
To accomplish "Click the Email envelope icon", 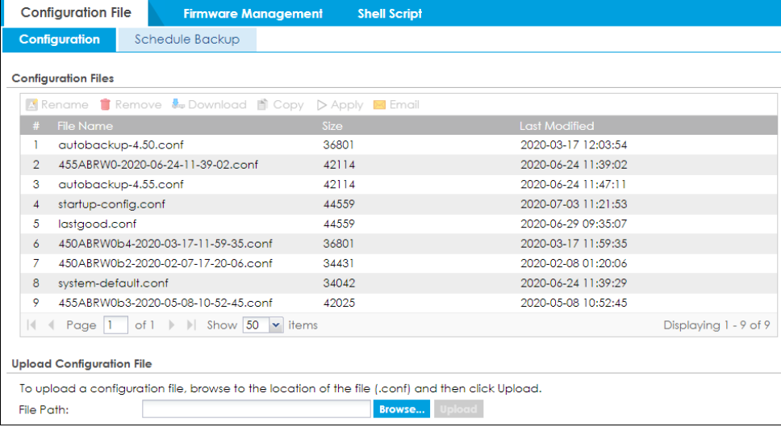I will (379, 105).
